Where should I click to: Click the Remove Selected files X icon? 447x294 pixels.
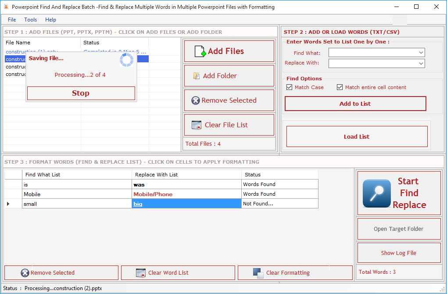(196, 100)
